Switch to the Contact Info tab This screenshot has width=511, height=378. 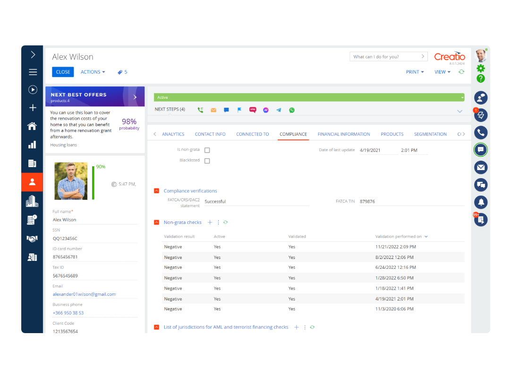click(210, 134)
